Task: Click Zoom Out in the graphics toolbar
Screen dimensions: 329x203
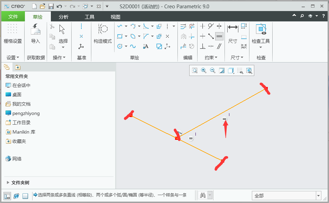Action: (x=212, y=70)
